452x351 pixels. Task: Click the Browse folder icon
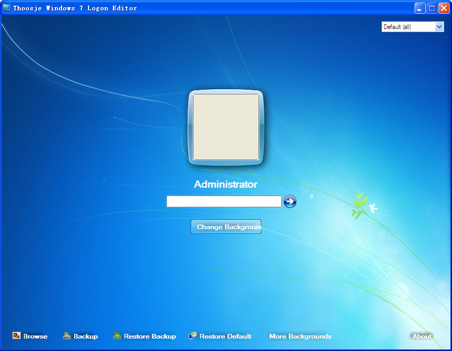point(17,336)
